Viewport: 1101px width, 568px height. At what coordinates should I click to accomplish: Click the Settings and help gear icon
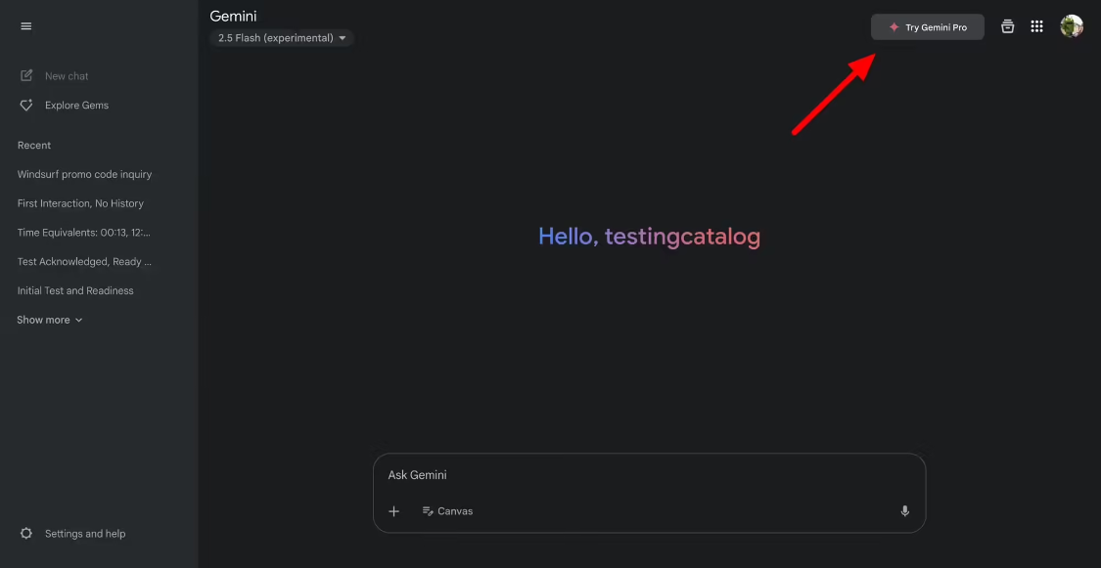25,533
